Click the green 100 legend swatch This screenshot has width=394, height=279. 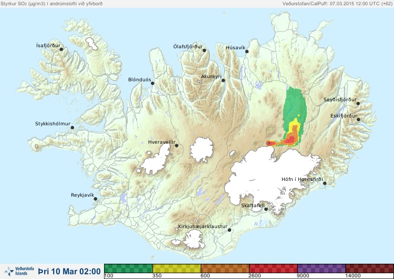click(128, 269)
